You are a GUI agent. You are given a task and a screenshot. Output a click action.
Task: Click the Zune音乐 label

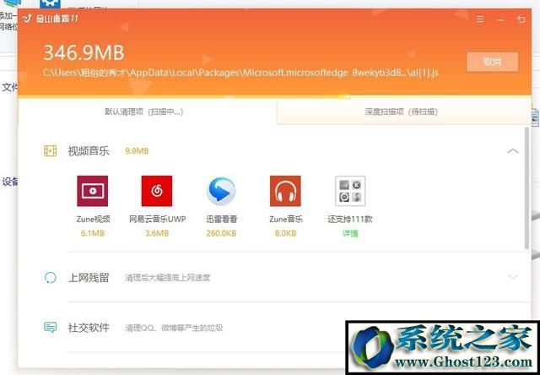coord(286,219)
